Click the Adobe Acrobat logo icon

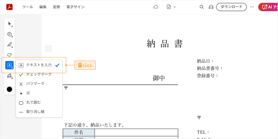[9, 7]
